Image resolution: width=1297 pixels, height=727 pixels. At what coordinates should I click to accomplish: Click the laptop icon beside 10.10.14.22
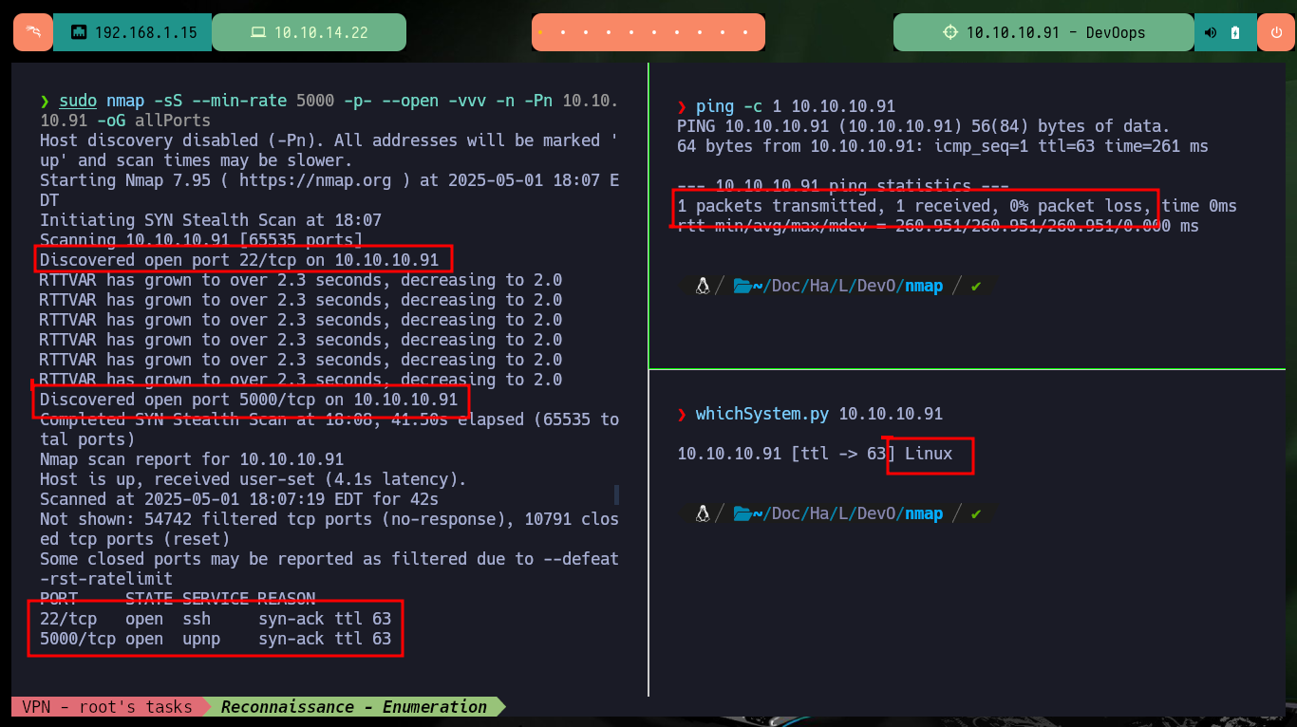[257, 32]
